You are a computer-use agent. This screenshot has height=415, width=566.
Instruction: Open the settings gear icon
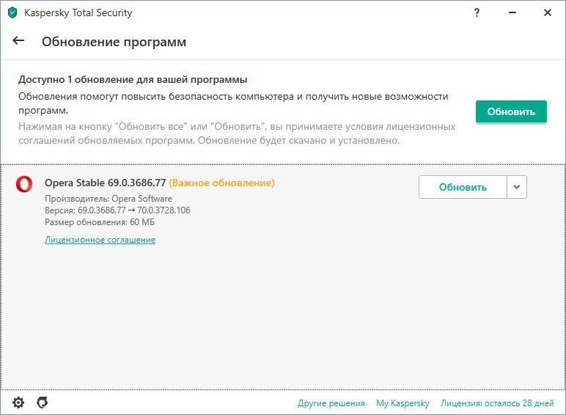pos(18,403)
